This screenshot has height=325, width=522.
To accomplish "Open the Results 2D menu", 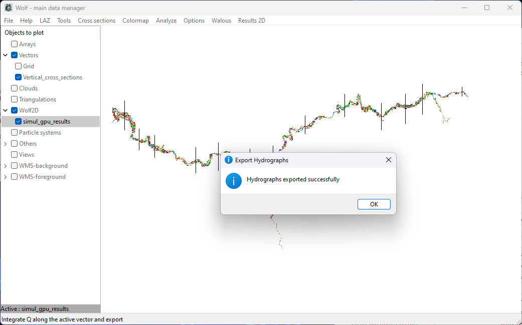I will [x=251, y=21].
